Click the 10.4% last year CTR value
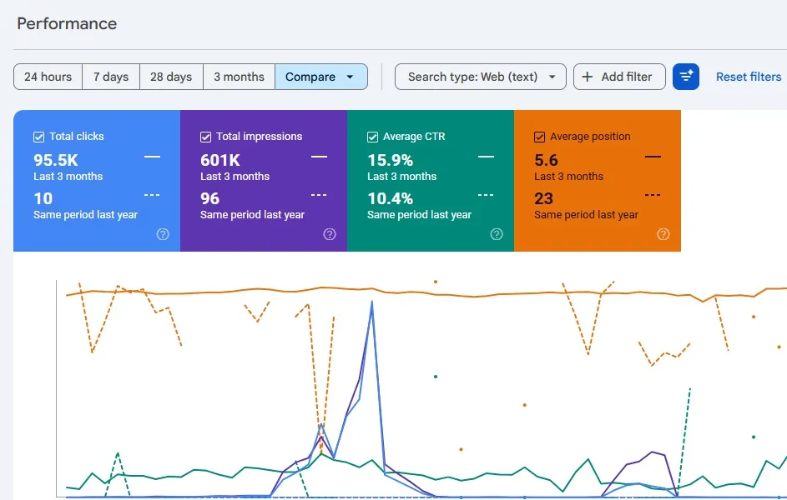 tap(391, 198)
